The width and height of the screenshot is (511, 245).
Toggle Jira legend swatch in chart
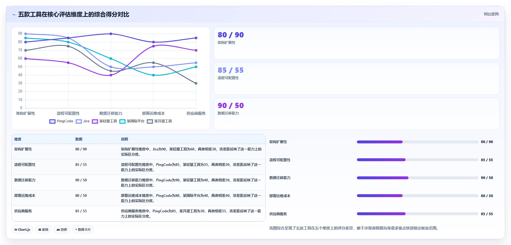[79, 121]
